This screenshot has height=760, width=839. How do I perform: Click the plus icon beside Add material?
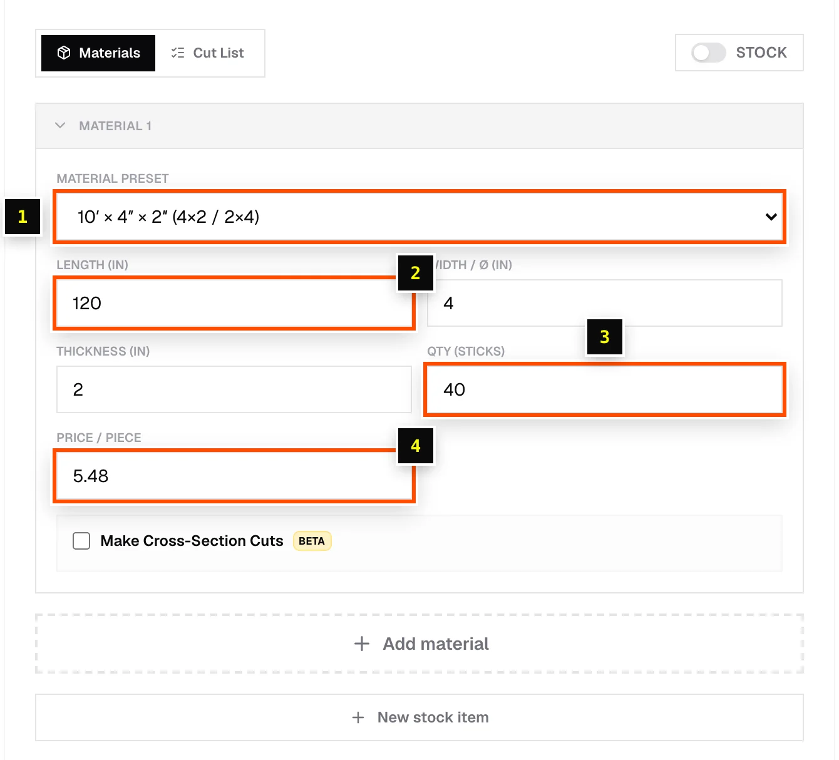[x=362, y=644]
